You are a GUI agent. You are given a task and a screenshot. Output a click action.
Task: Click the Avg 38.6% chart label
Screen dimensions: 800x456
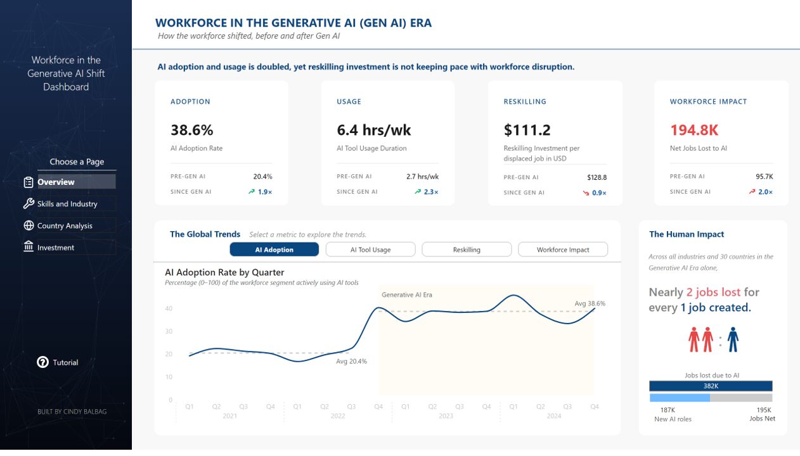tap(590, 303)
